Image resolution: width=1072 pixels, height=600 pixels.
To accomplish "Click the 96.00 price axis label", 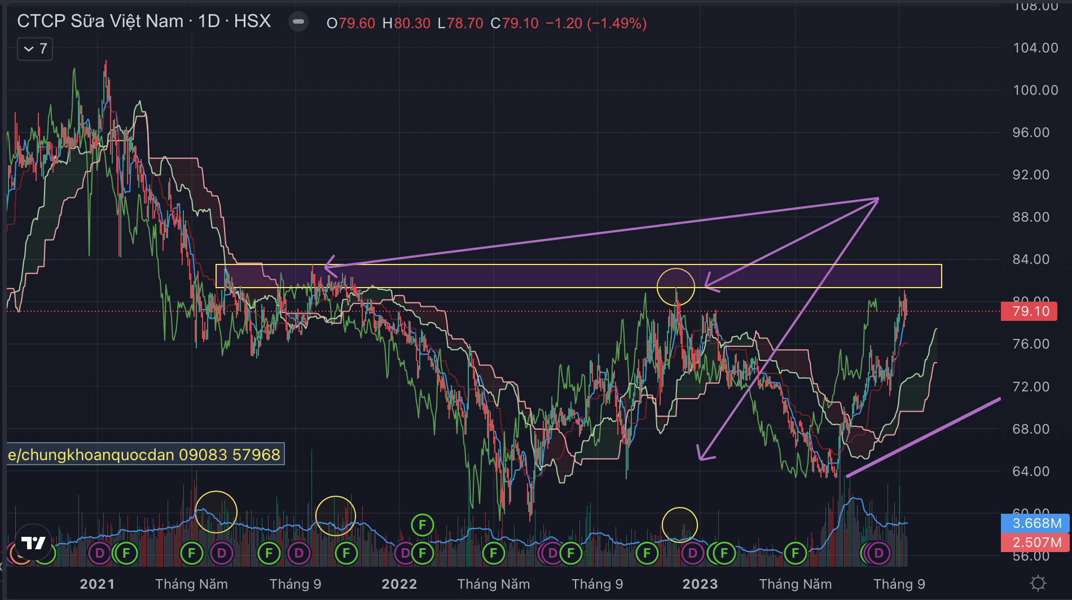I will (1031, 133).
